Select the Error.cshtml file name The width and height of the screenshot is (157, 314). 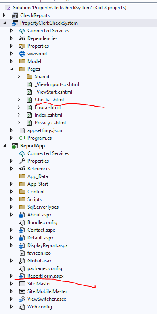(x=48, y=107)
